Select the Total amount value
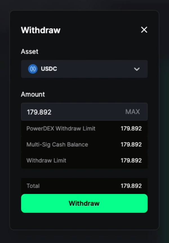 [x=131, y=186]
